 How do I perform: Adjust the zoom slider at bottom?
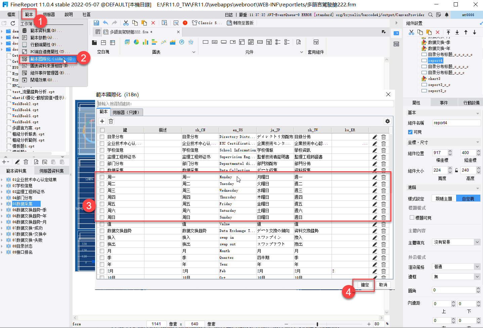[317, 324]
